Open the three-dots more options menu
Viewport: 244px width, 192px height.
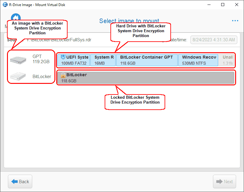tap(235, 21)
